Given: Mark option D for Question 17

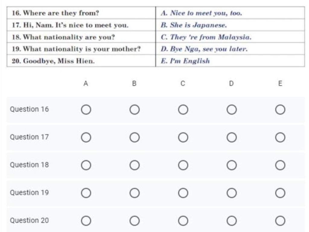Looking at the screenshot, I should [x=231, y=138].
